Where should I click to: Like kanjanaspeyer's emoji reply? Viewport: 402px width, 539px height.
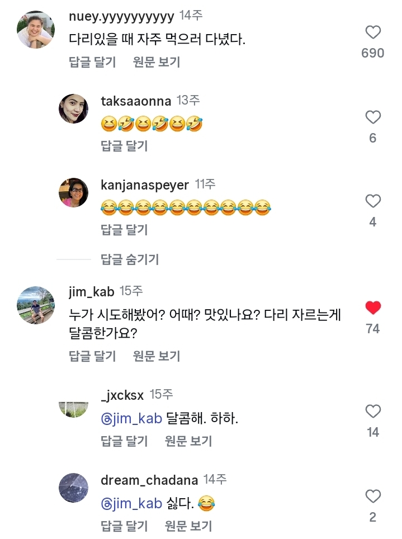[x=372, y=201]
